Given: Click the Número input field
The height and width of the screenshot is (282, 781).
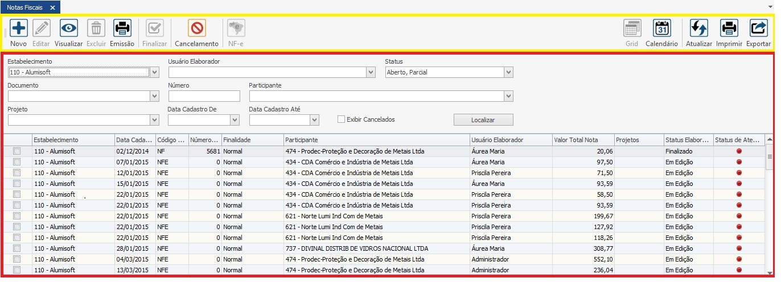Looking at the screenshot, I should [204, 96].
